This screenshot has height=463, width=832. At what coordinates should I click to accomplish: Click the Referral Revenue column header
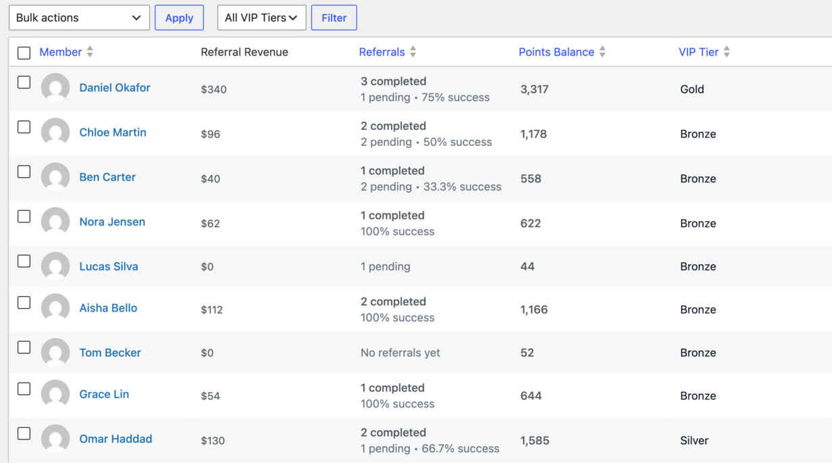pos(244,52)
